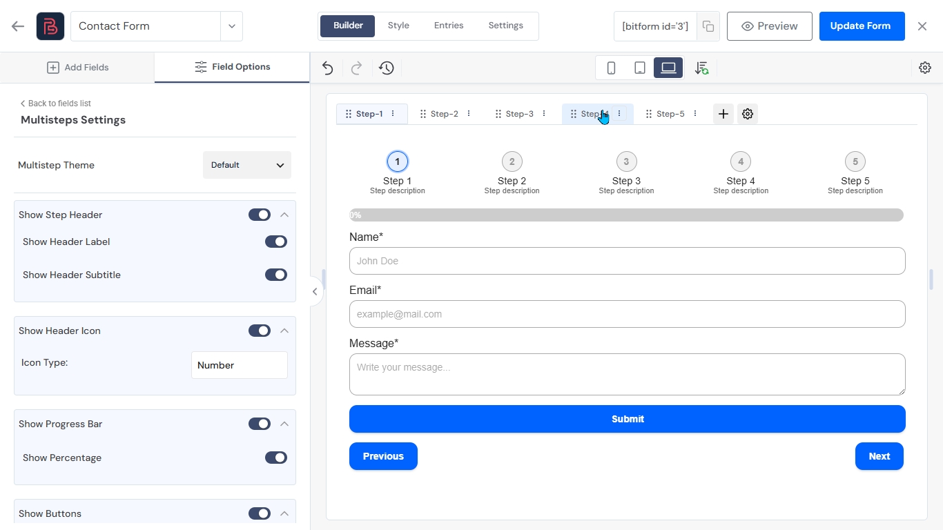Open Step-1 three-dot menu
Screen dimensions: 943x530
(393, 114)
